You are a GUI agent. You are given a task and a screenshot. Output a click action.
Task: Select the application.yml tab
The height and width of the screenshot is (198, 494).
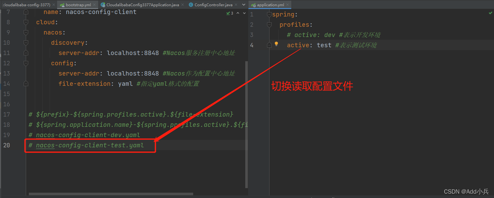[x=270, y=5]
